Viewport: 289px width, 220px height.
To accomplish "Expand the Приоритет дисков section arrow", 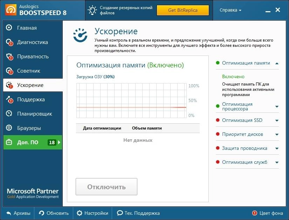I will point(277,134).
